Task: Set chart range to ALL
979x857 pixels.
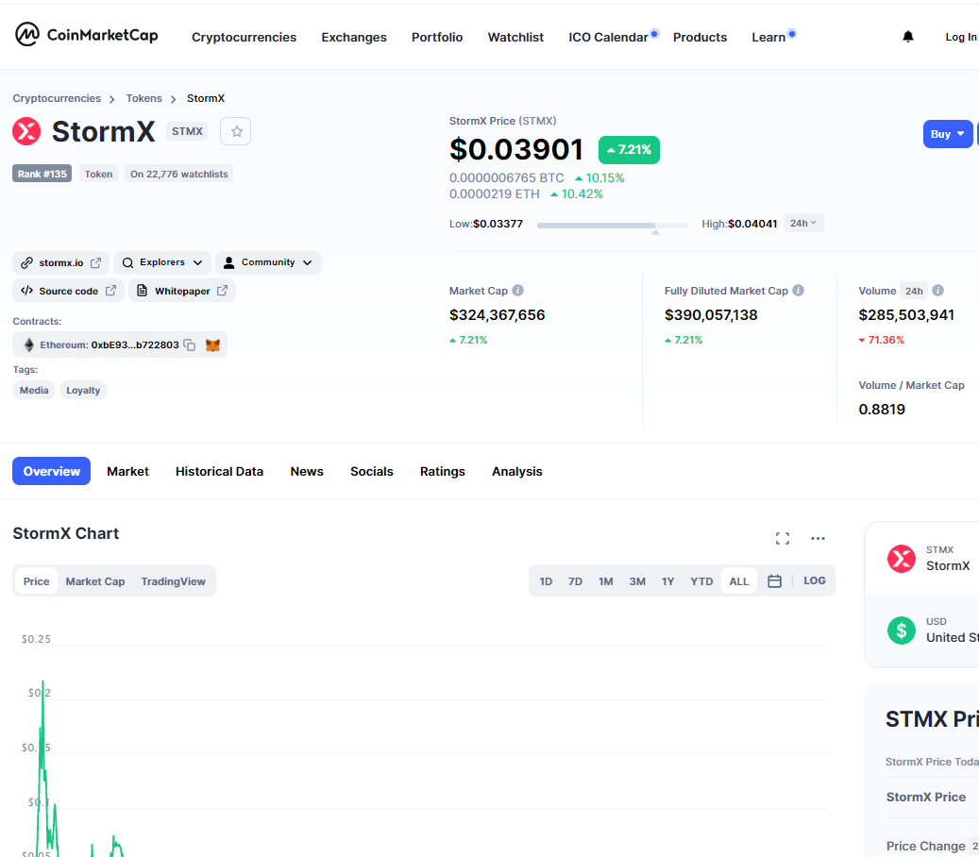Action: coord(738,581)
